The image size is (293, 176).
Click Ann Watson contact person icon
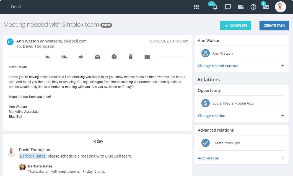click(205, 53)
